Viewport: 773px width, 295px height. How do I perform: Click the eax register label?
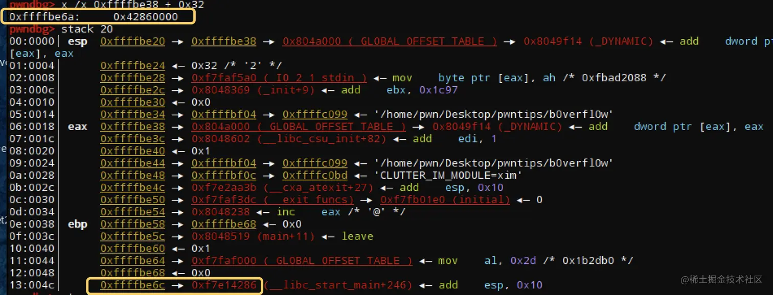(78, 127)
